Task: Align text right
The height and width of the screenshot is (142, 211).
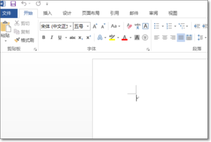Action: 173,37
